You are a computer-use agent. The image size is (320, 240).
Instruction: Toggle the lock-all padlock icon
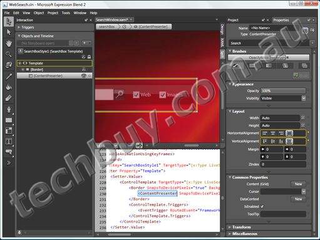tap(89, 57)
